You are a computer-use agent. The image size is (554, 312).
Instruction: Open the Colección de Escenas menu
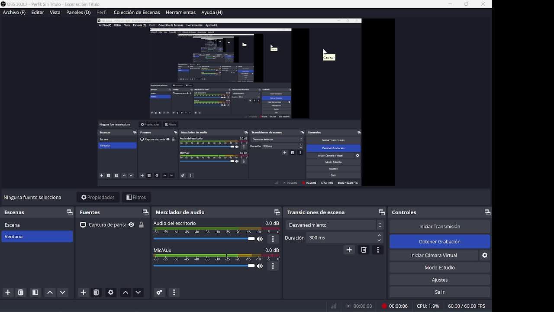pyautogui.click(x=136, y=12)
